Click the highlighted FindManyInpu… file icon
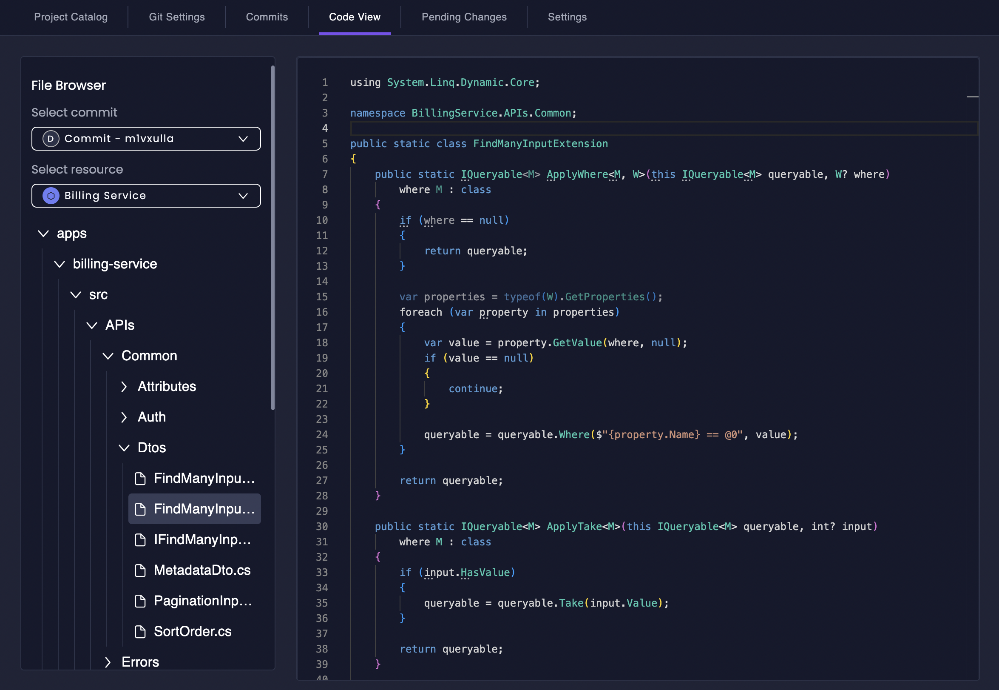This screenshot has height=690, width=999. coord(140,509)
